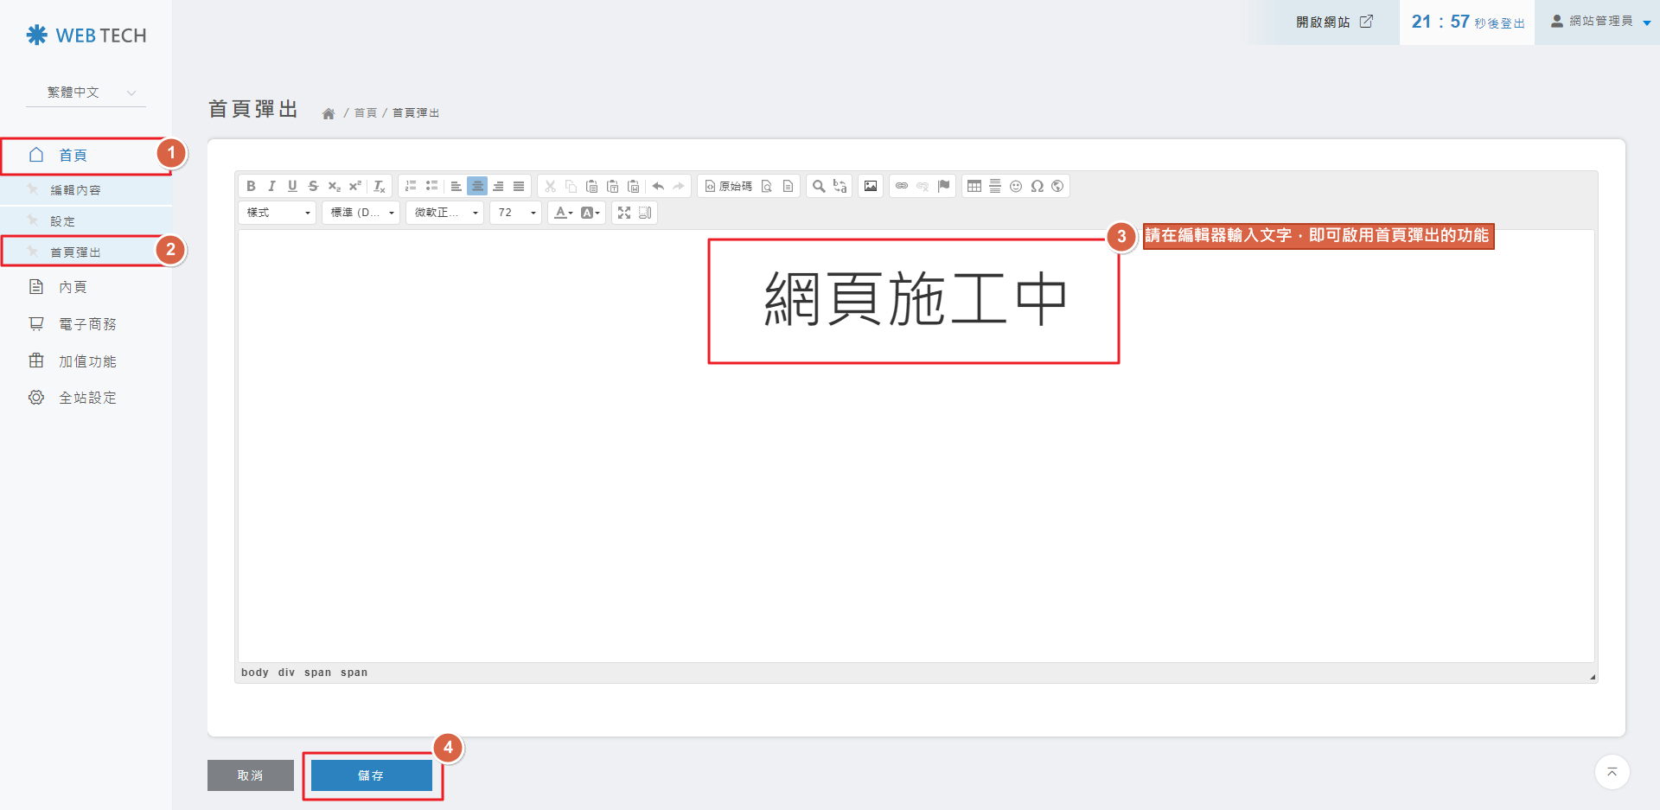The height and width of the screenshot is (810, 1660).
Task: Toggle bold text formatting
Action: (x=251, y=186)
